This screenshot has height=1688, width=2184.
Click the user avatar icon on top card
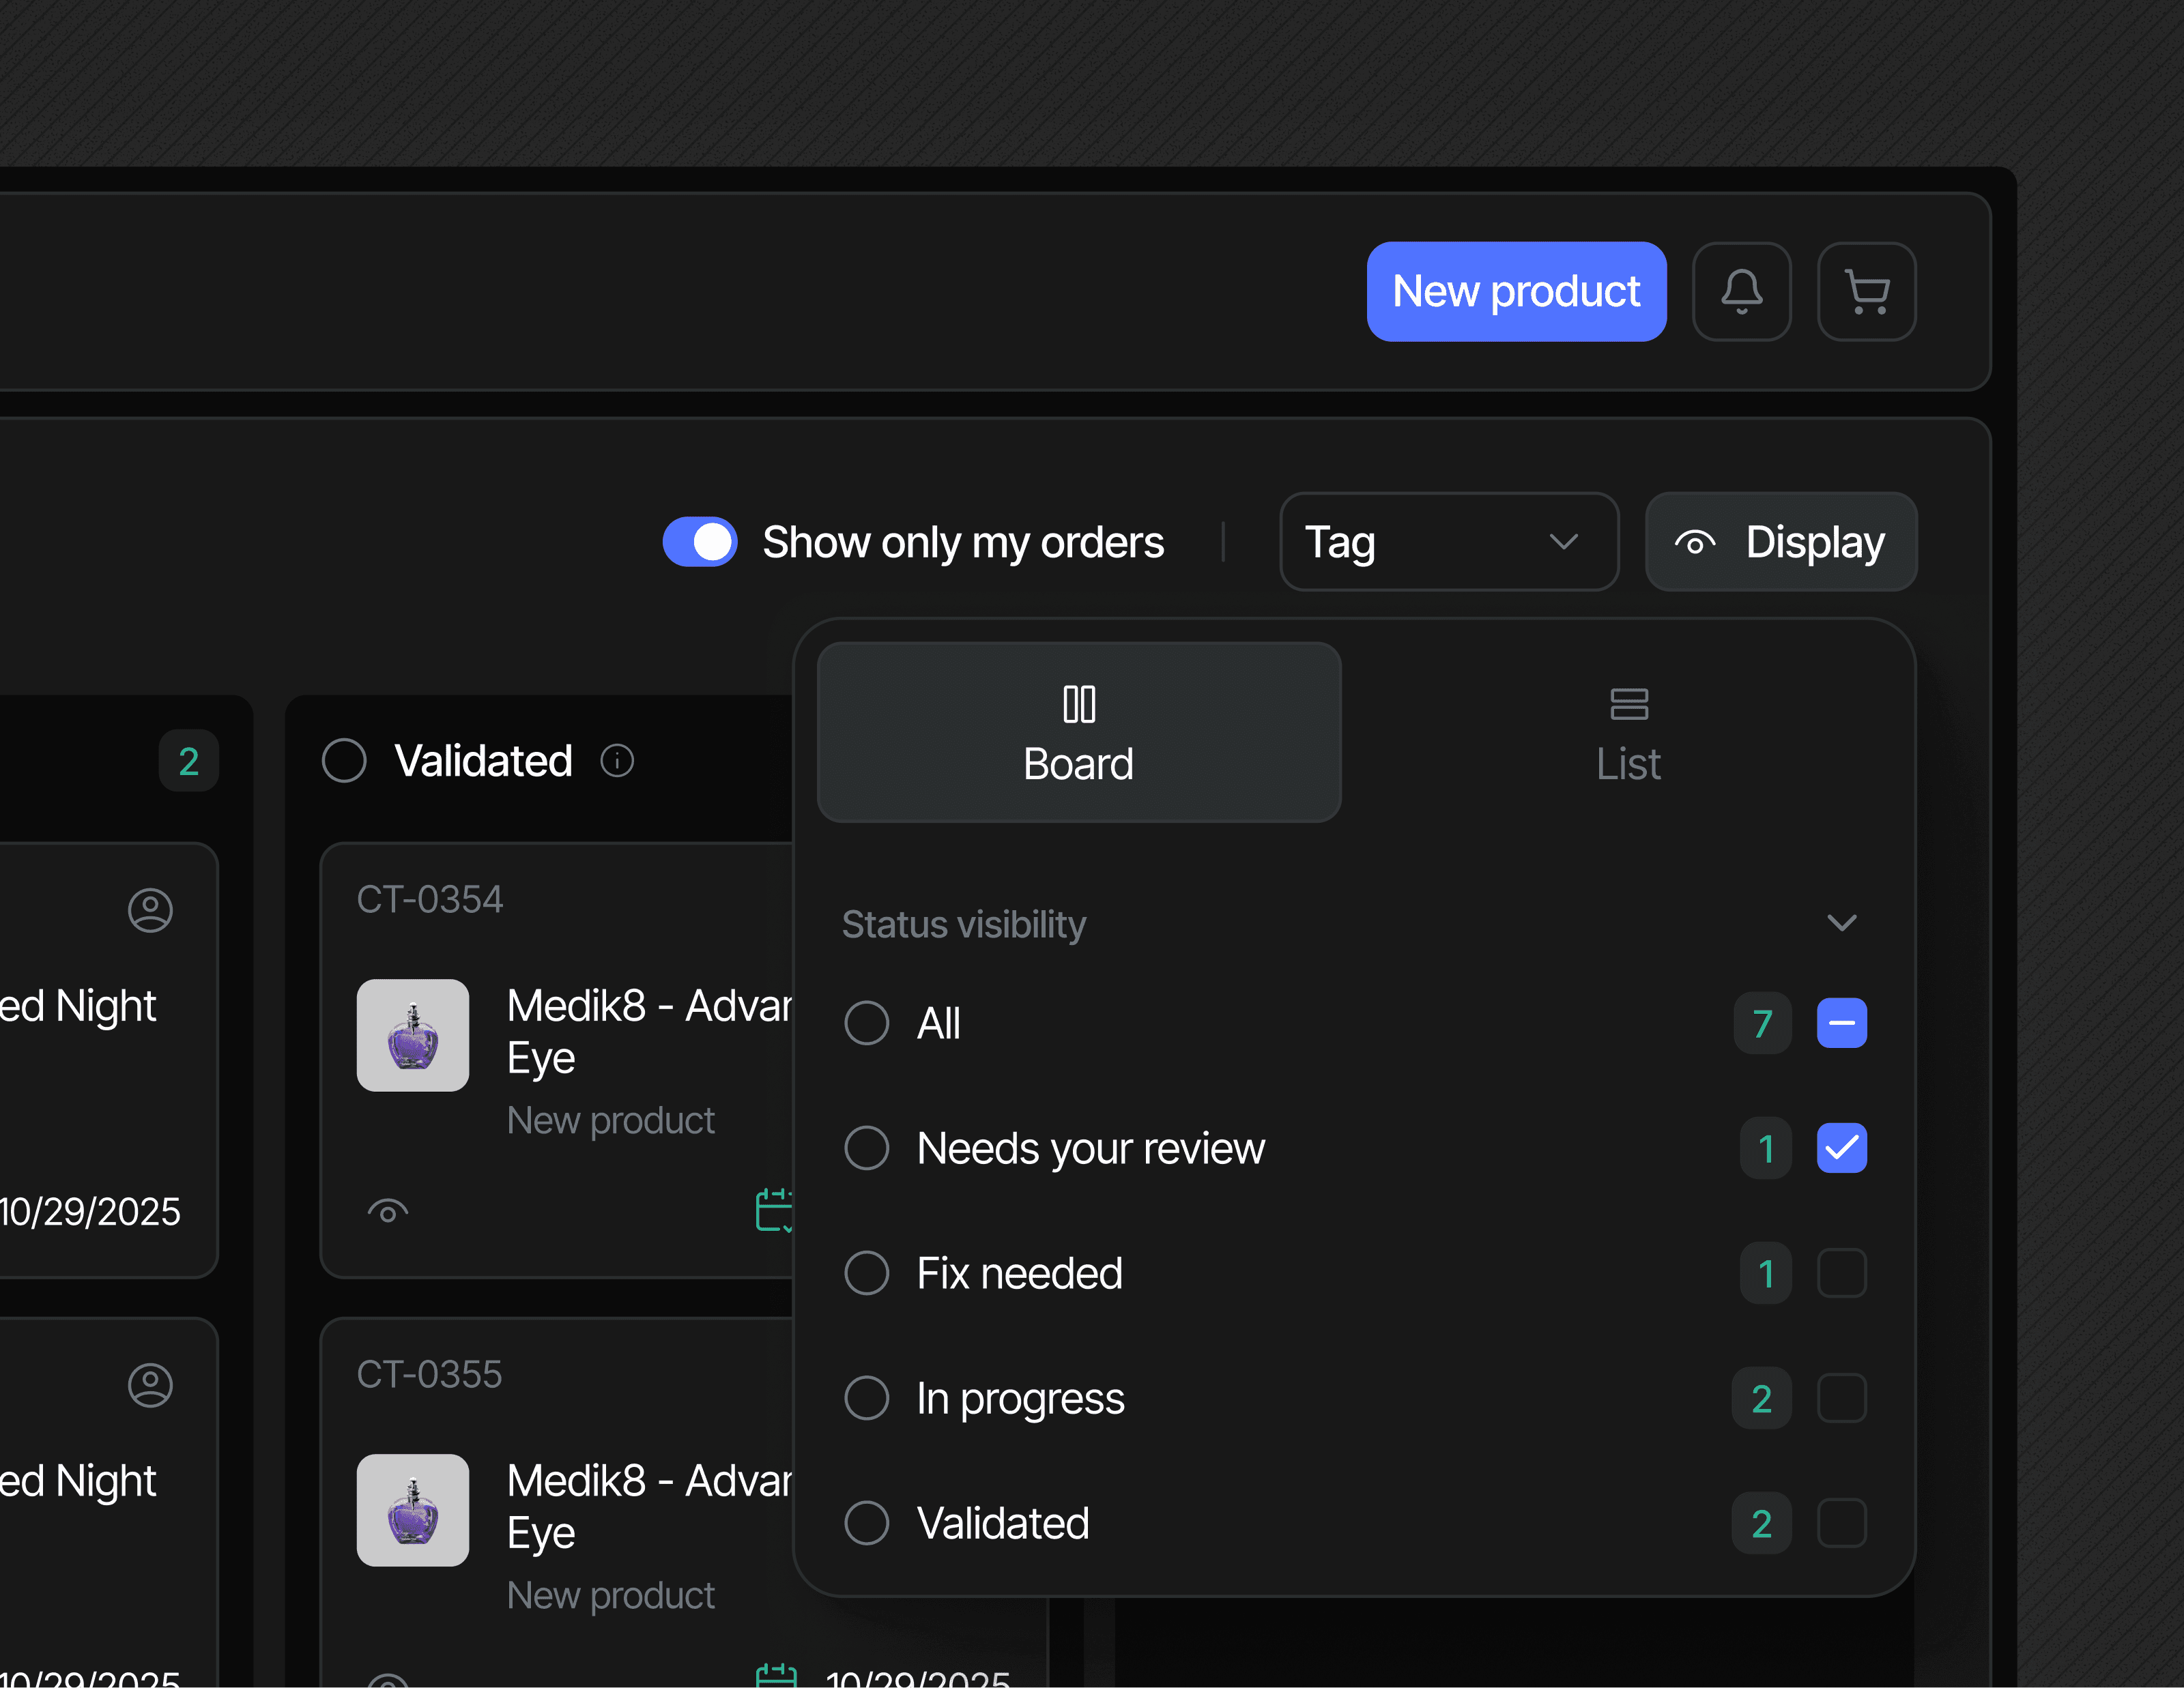pos(150,910)
